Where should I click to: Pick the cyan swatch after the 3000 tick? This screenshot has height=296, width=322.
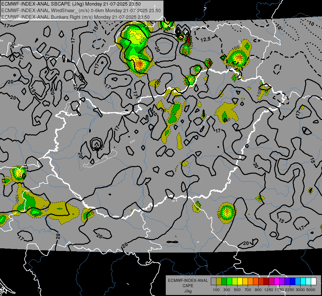[x=303, y=281]
